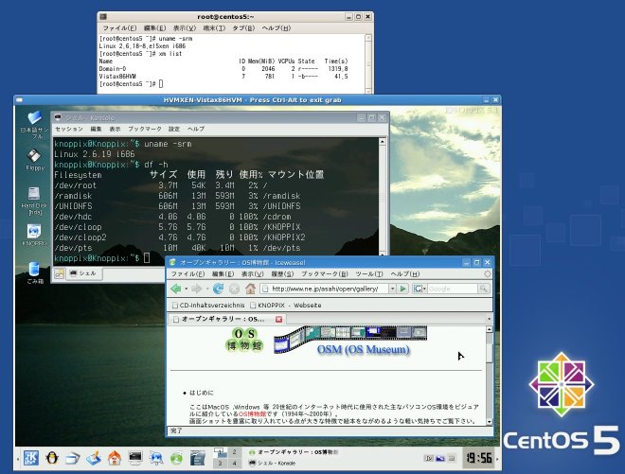Screen dimensions: 625x474
Task: Open the back button history dropdown
Action: (x=186, y=289)
